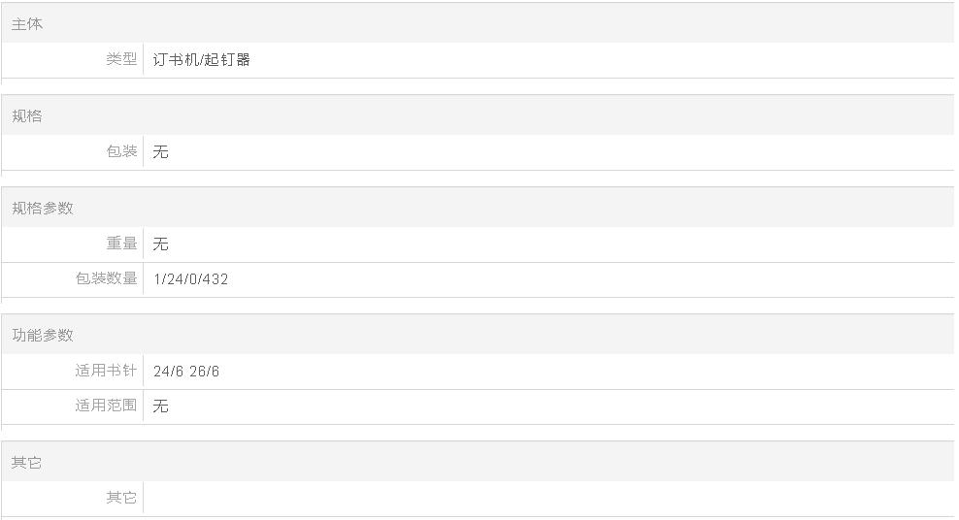Viewport: 959px width, 520px height.
Task: Click the blank area right of 订书机/起钉器
Action: (x=603, y=59)
